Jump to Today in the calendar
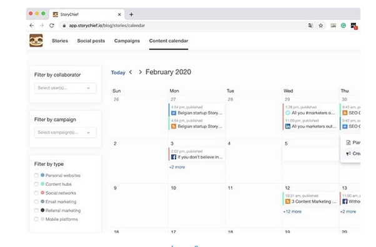This screenshot has height=247, width=376. (118, 72)
